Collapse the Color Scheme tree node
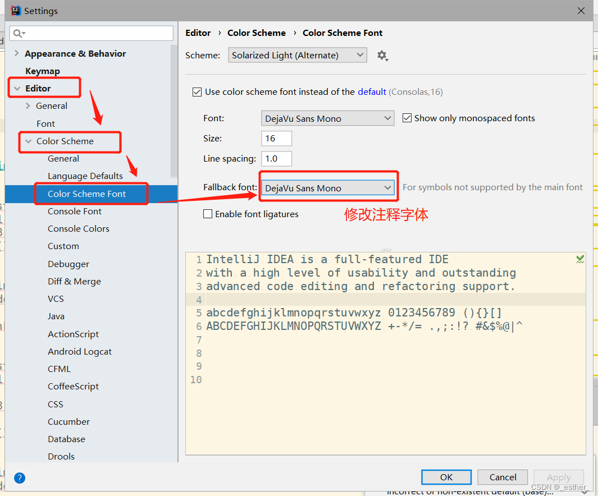598x496 pixels. (x=28, y=141)
